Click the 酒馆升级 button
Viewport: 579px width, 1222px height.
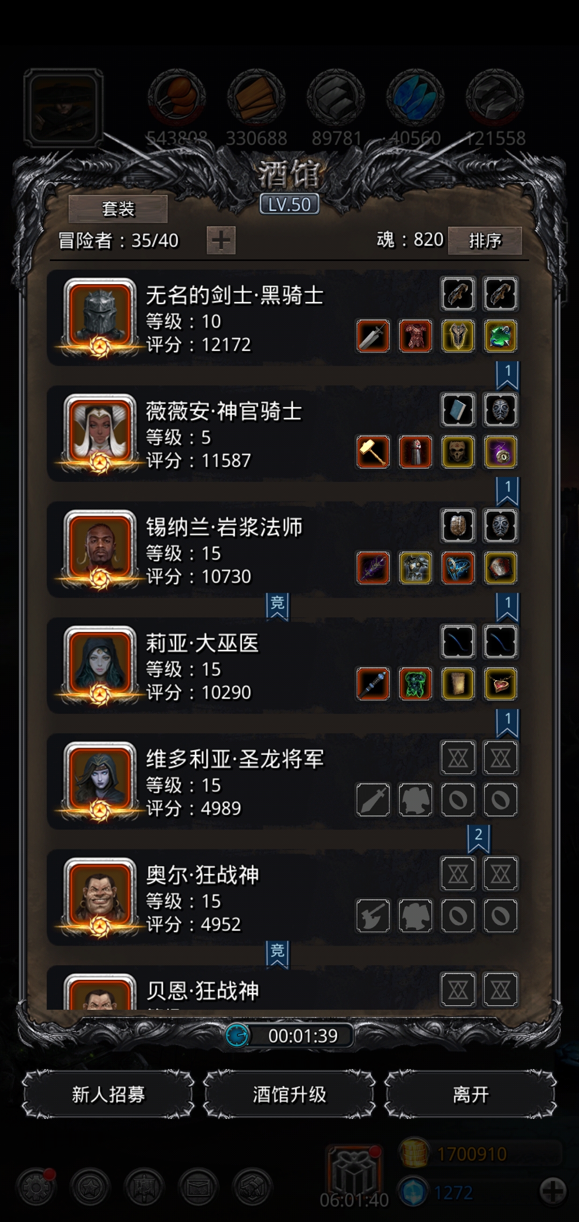(289, 1094)
